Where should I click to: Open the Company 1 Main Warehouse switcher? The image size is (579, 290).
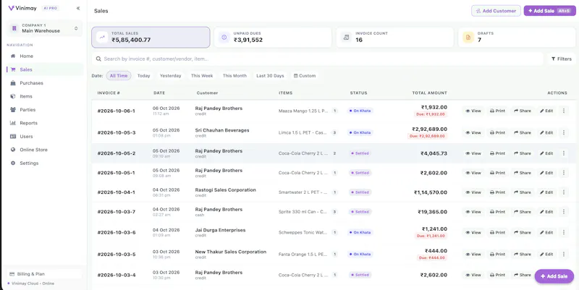44,28
